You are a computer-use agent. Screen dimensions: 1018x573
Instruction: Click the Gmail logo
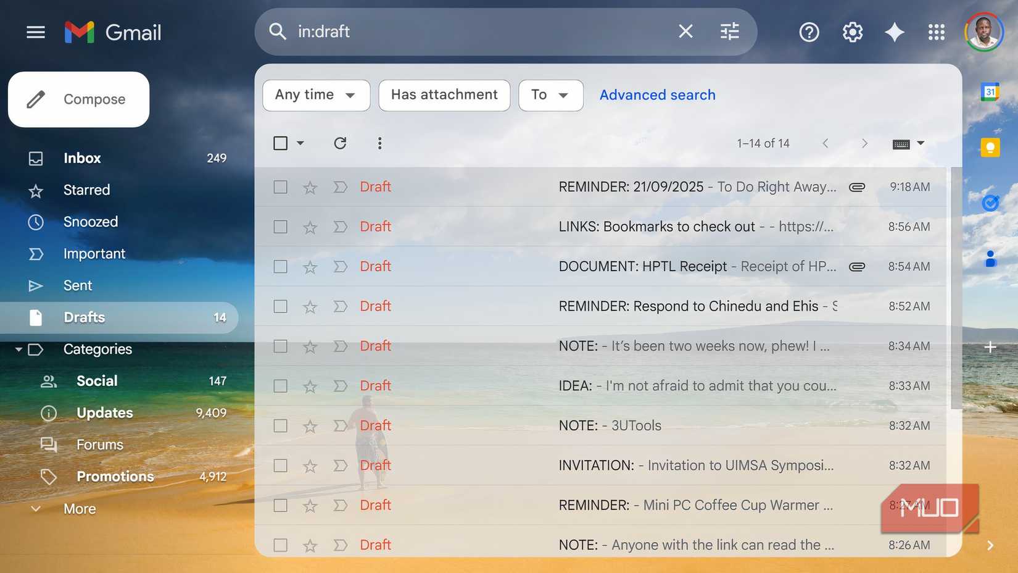pyautogui.click(x=113, y=32)
